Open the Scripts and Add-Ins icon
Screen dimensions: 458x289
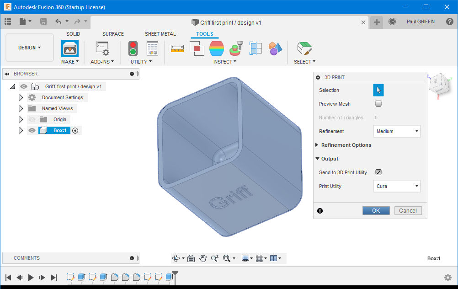[102, 48]
